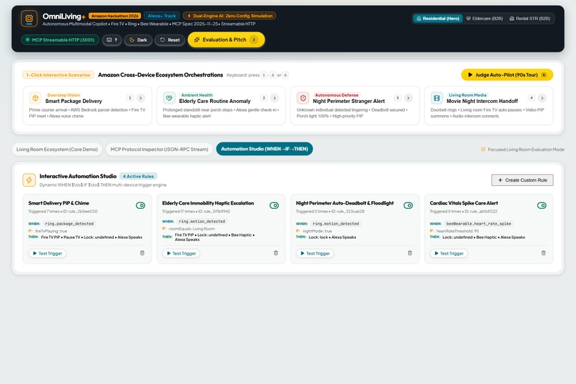This screenshot has height=384, width=576.
Task: Click the MCP Streamable HTTP (3001) status badge
Action: pos(60,39)
